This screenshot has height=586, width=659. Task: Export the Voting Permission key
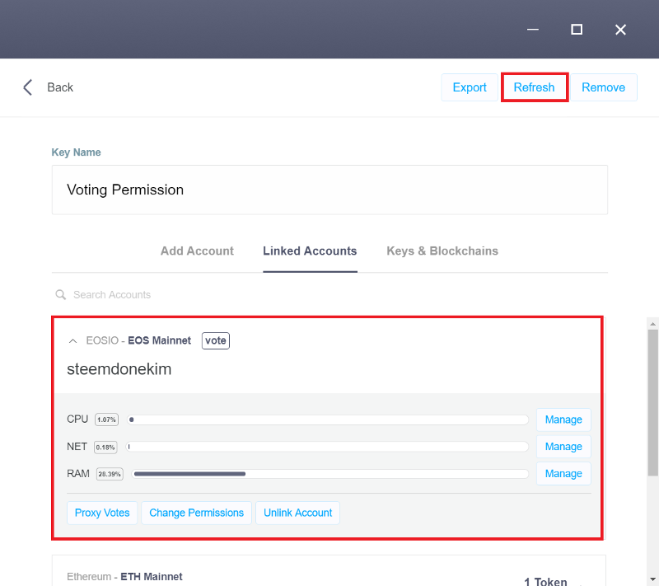coord(470,87)
